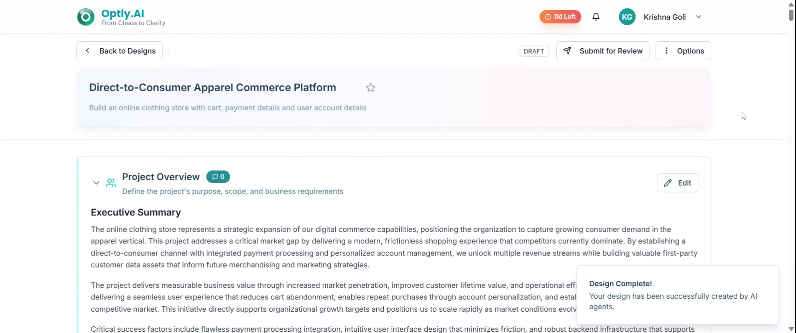Expand the user menu chevron near Krishna Goli
Image resolution: width=796 pixels, height=333 pixels.
[698, 17]
